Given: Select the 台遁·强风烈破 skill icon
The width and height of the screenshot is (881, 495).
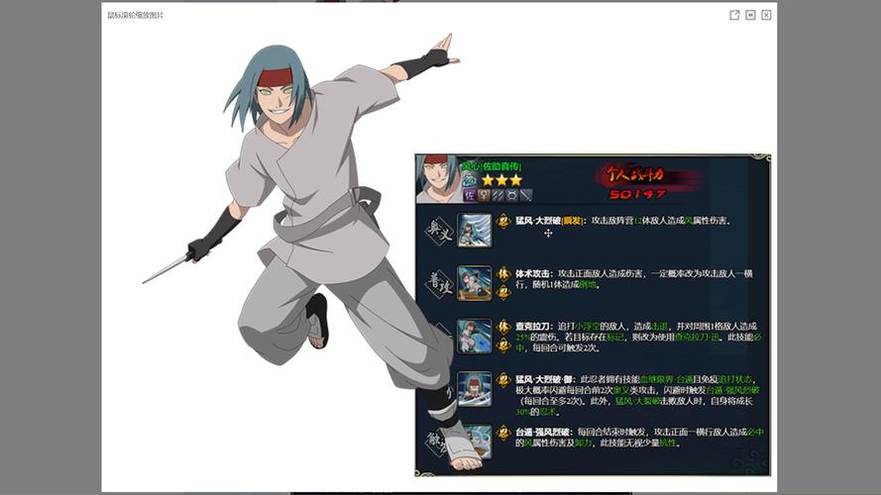Looking at the screenshot, I should (x=477, y=442).
